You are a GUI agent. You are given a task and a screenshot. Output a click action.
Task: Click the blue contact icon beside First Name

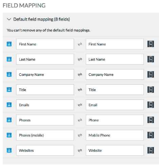(9, 44)
